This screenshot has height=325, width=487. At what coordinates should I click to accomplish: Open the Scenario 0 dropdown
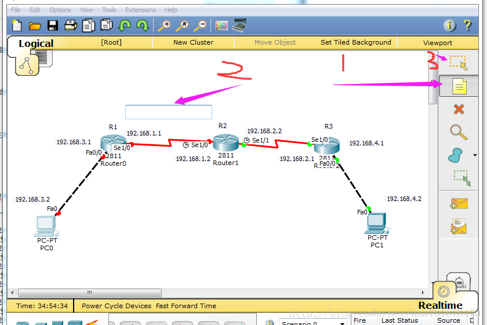pyautogui.click(x=312, y=322)
